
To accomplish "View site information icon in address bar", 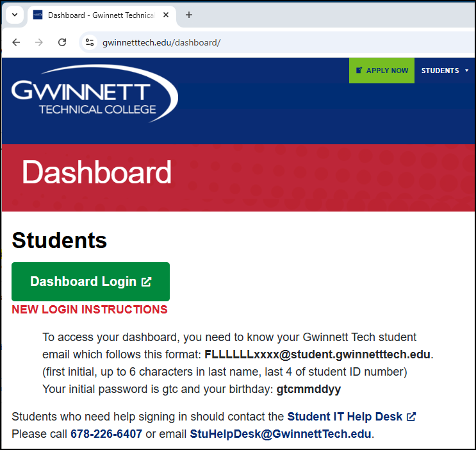I will pos(90,42).
